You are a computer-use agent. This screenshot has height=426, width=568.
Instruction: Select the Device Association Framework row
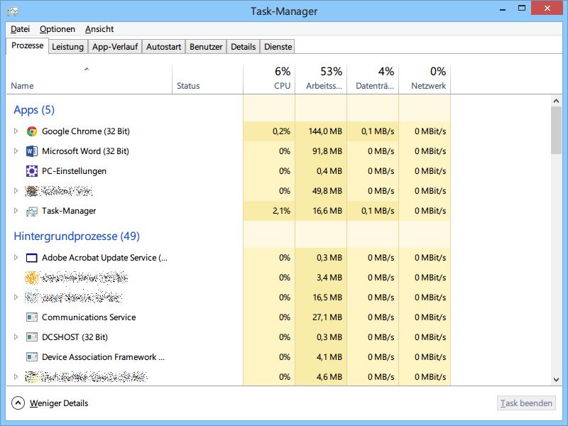(x=228, y=357)
